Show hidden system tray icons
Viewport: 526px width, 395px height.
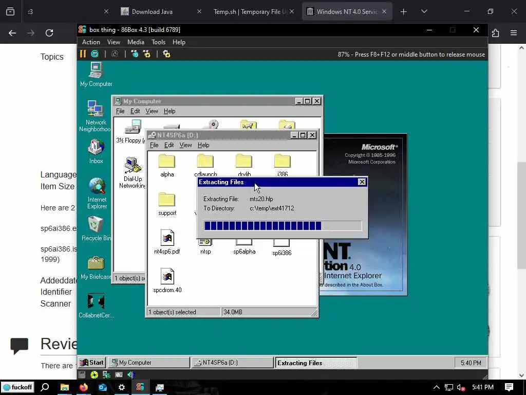click(x=436, y=387)
